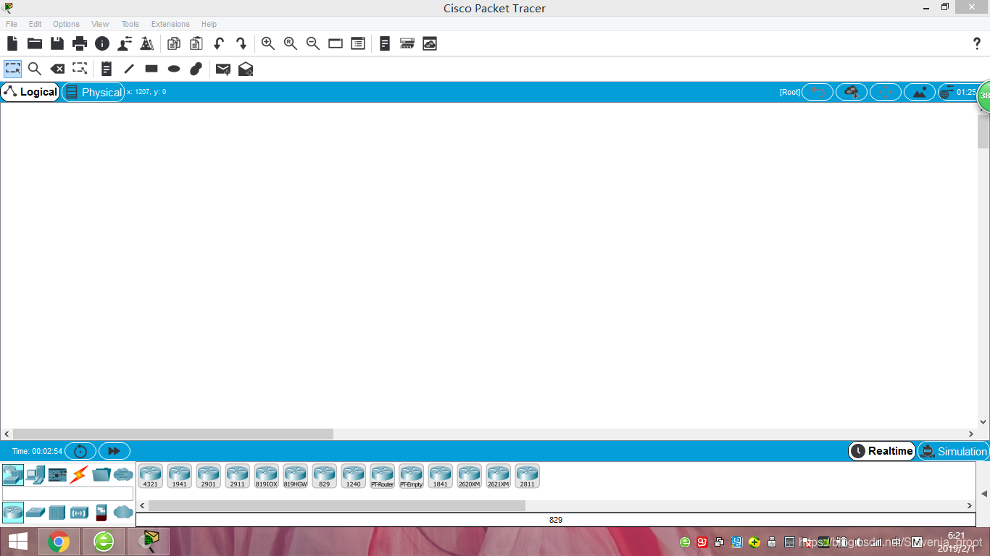Open the Drawing Palette window icon
This screenshot has height=556, width=990.
coord(336,43)
